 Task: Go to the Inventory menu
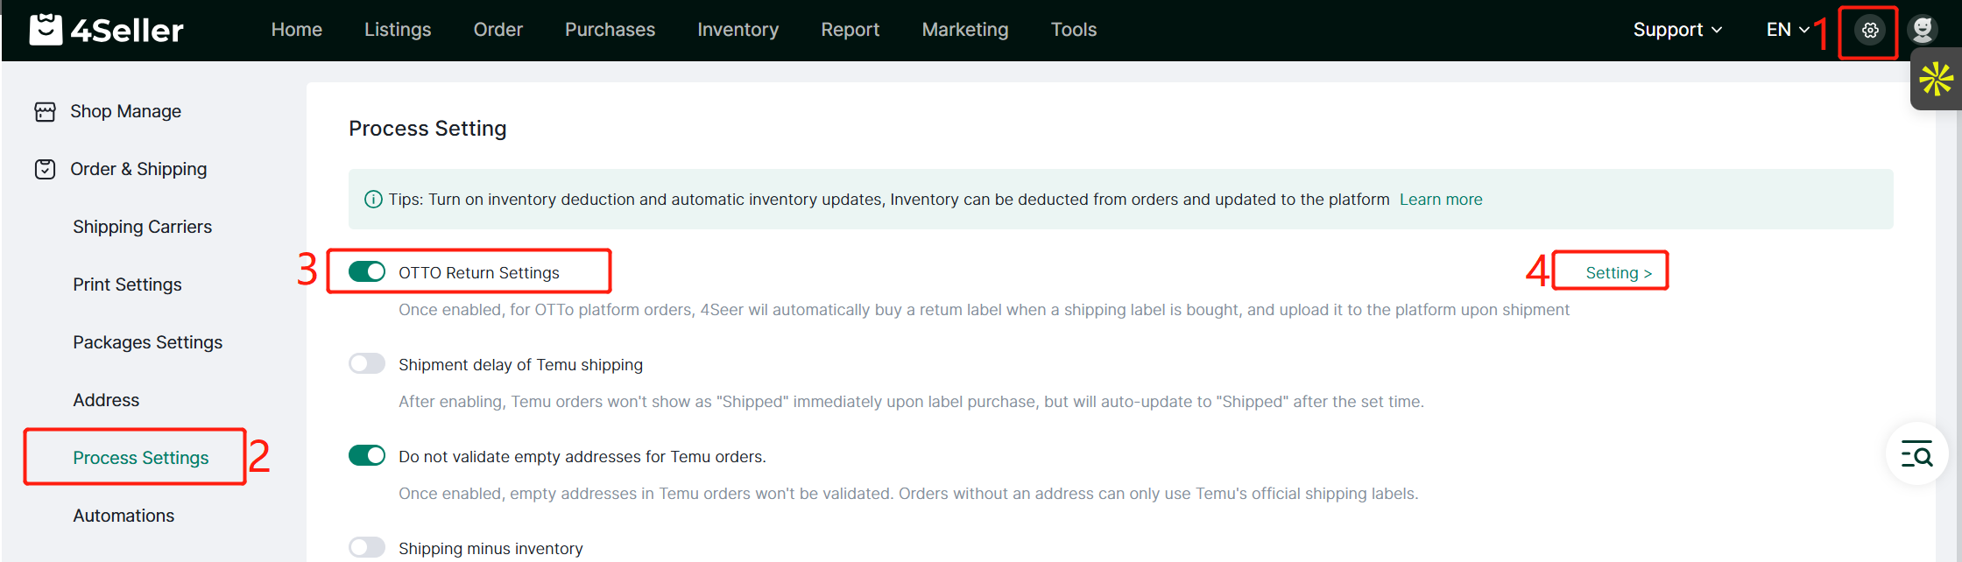[x=738, y=30]
